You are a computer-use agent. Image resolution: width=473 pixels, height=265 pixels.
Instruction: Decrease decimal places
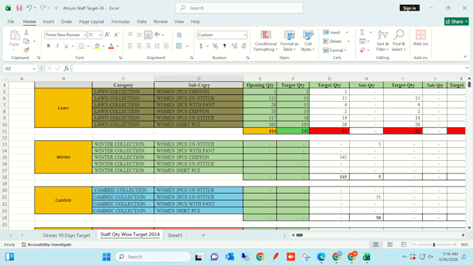click(x=243, y=46)
